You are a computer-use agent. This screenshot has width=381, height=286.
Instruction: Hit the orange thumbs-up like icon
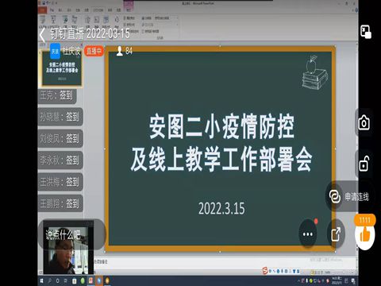click(x=365, y=234)
